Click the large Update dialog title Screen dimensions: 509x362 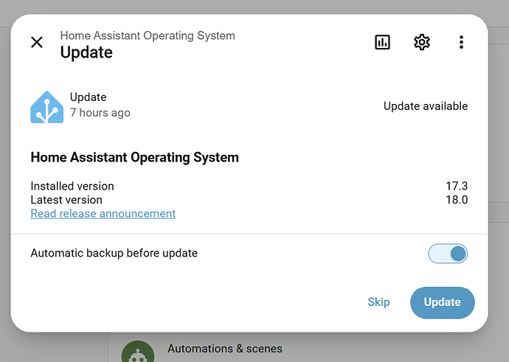(x=86, y=52)
